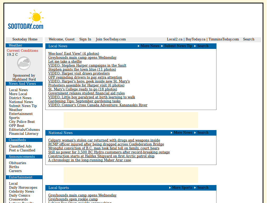Open Obituaries under Announcements
This screenshot has height=203, width=270.
coord(18,163)
